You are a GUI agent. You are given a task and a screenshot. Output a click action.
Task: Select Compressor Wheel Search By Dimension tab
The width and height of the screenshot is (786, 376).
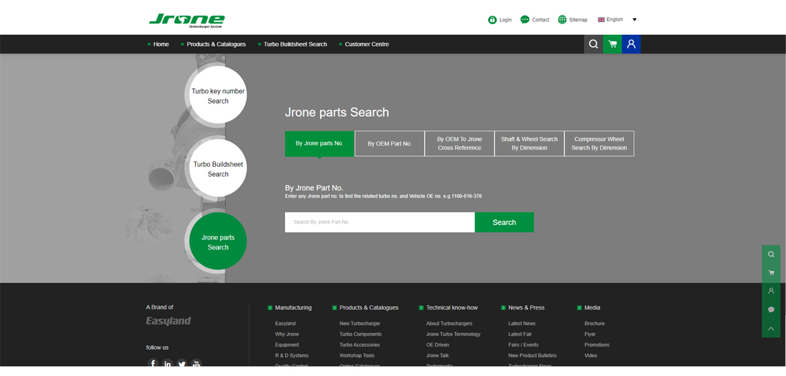pyautogui.click(x=599, y=143)
